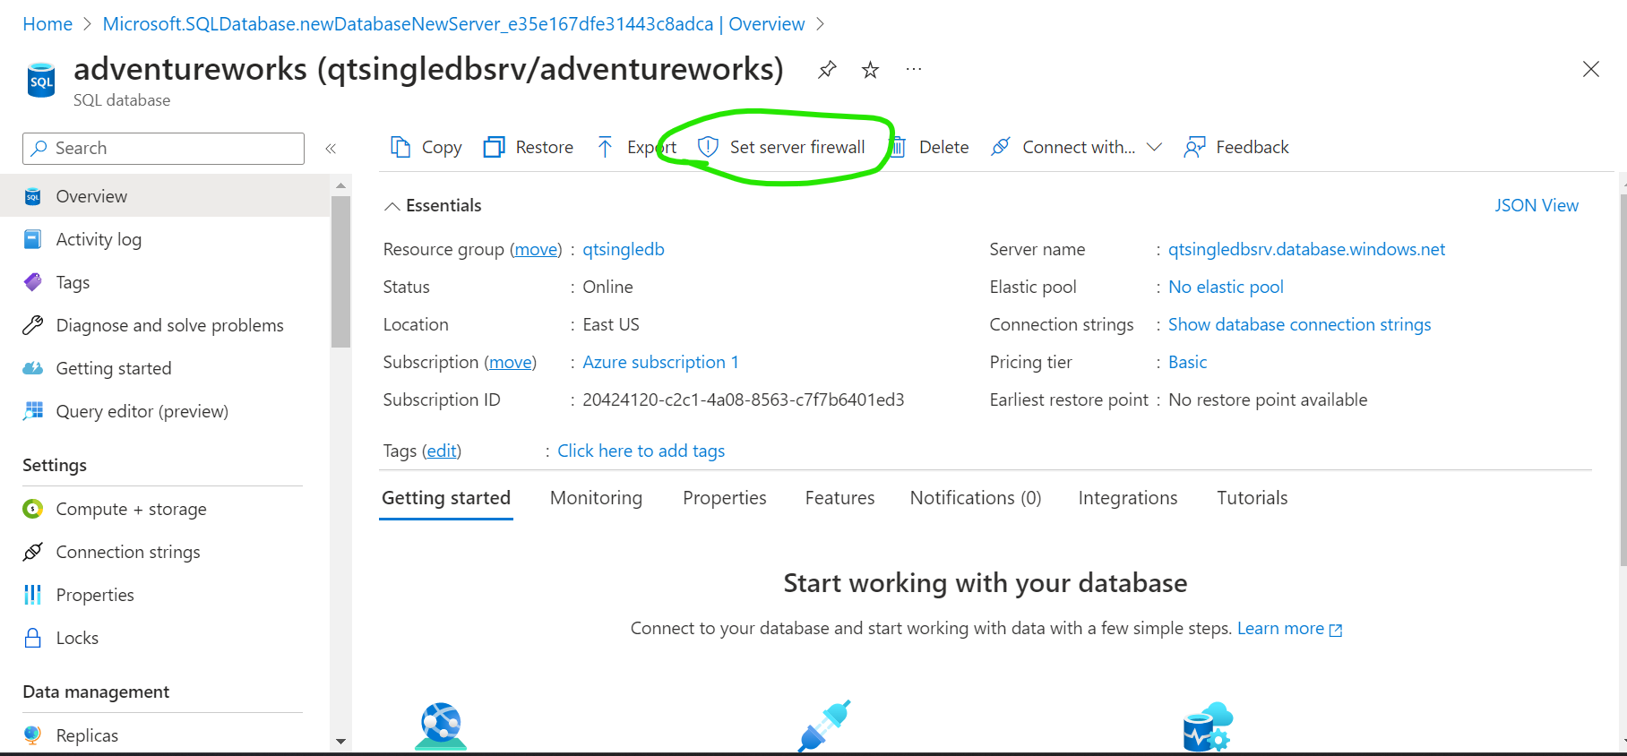Click the sidebar Search input field
The width and height of the screenshot is (1627, 756).
coord(163,149)
